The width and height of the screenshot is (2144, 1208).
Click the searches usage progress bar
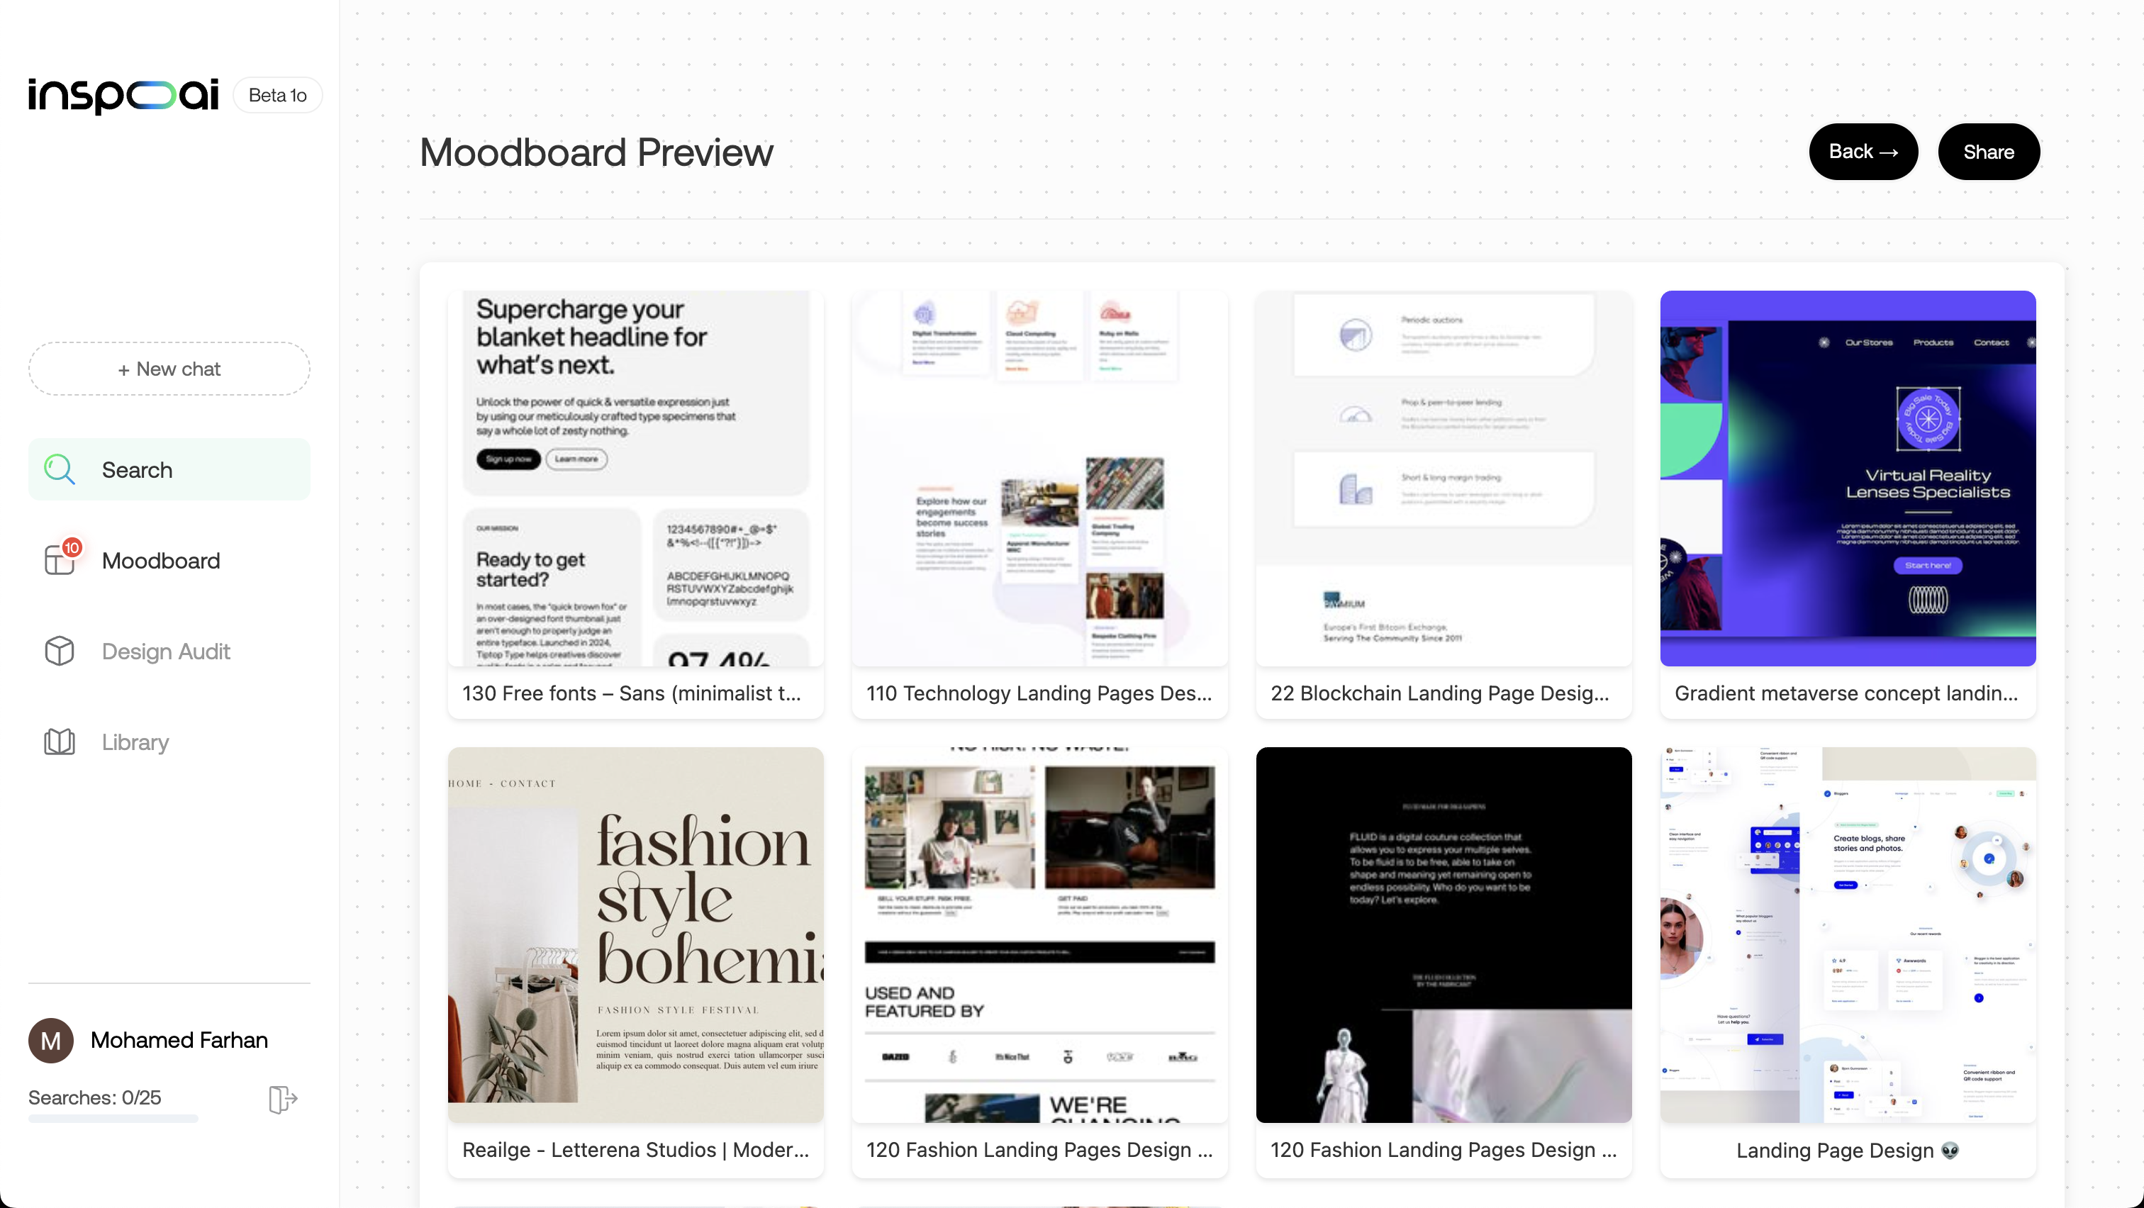(x=113, y=1119)
